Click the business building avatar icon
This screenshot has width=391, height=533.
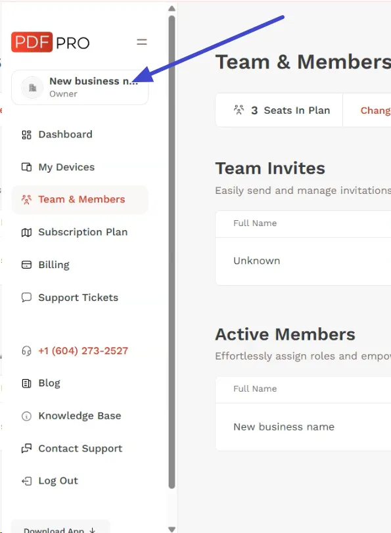tap(32, 87)
